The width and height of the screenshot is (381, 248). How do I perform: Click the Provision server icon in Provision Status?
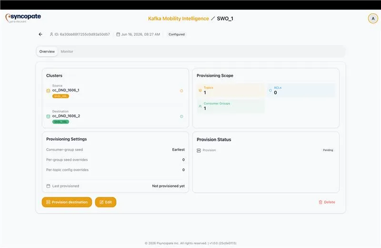point(199,150)
